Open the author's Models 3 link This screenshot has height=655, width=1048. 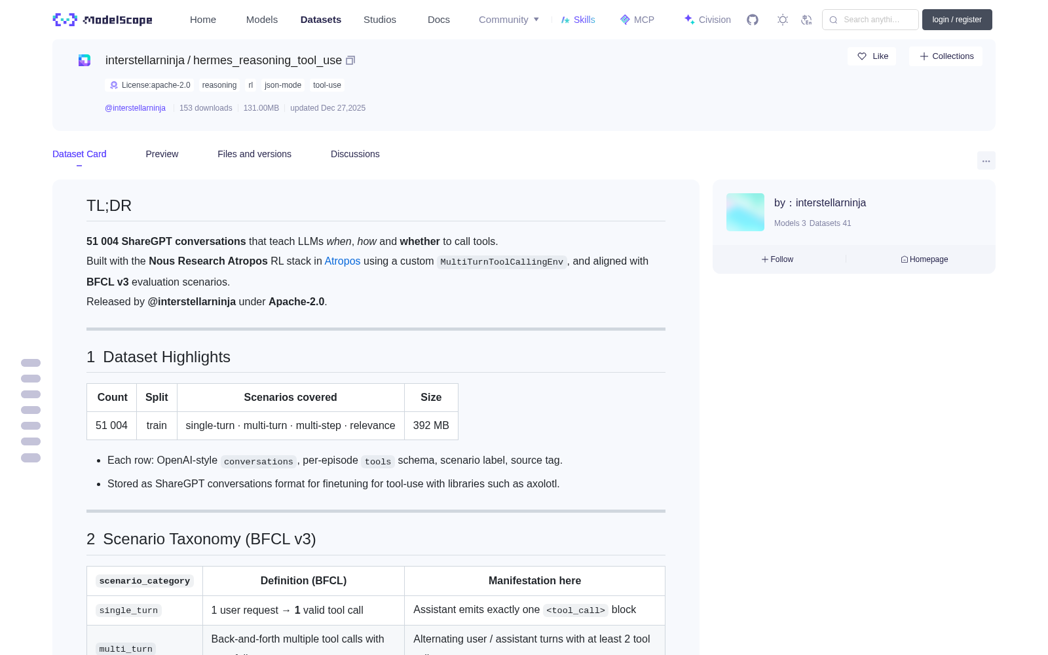point(790,223)
